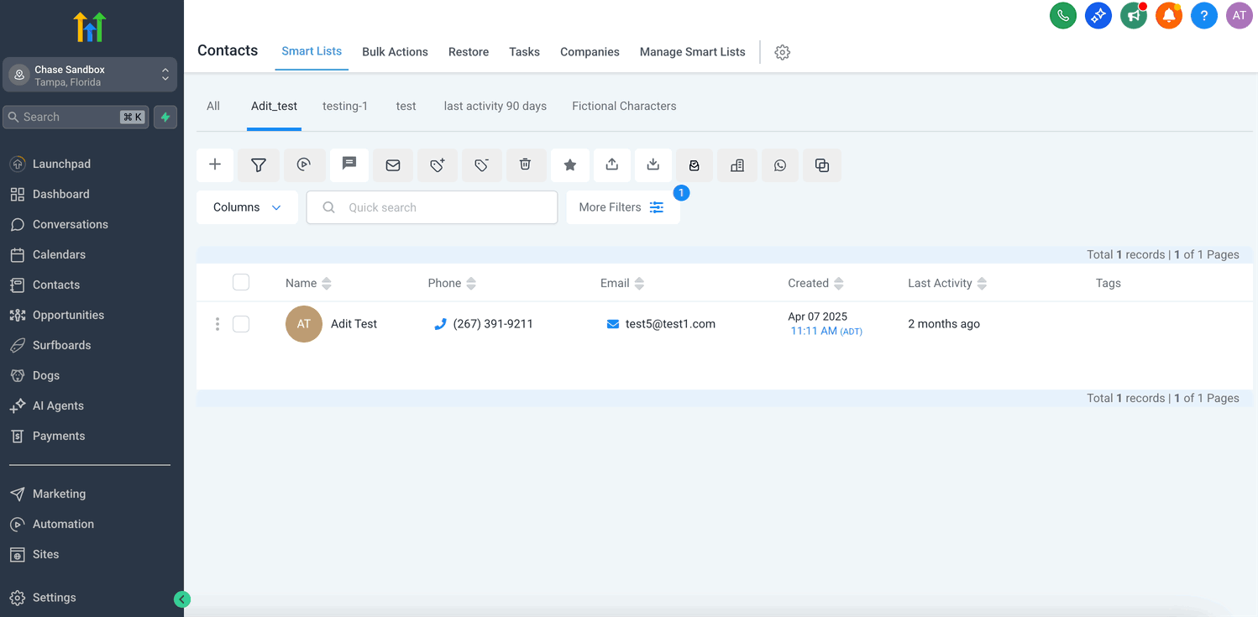Click the WhatsApp message icon
Screen dimensions: 1258x617
780,165
